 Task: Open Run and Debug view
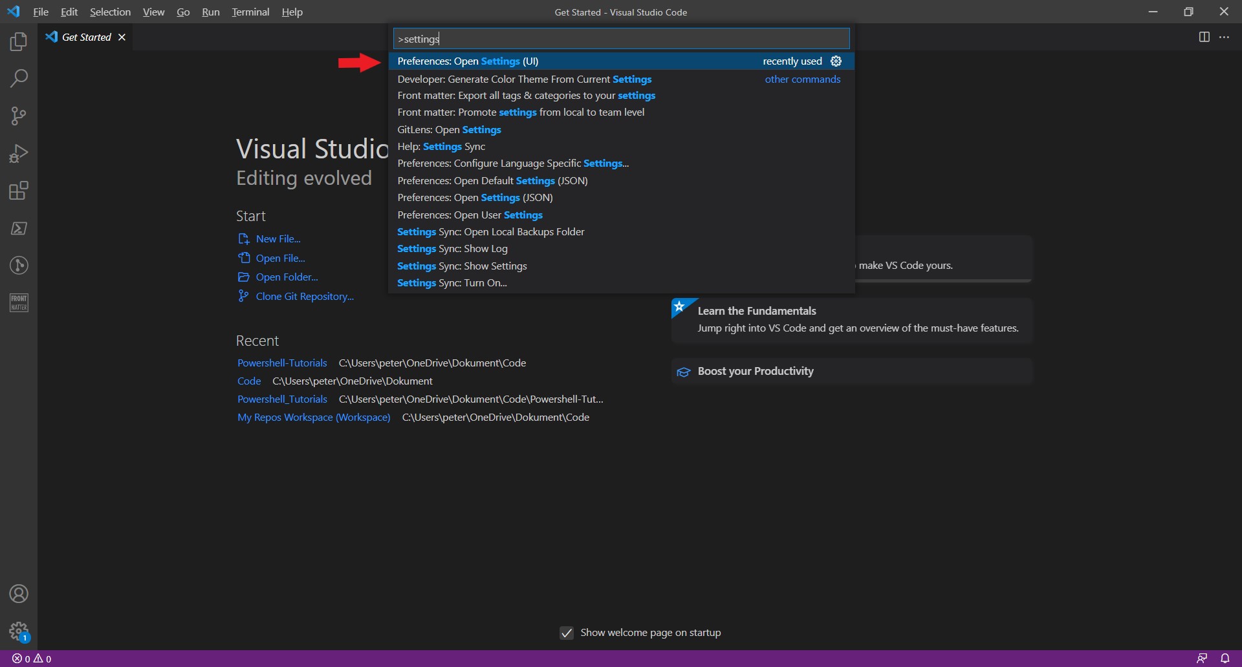pyautogui.click(x=19, y=153)
